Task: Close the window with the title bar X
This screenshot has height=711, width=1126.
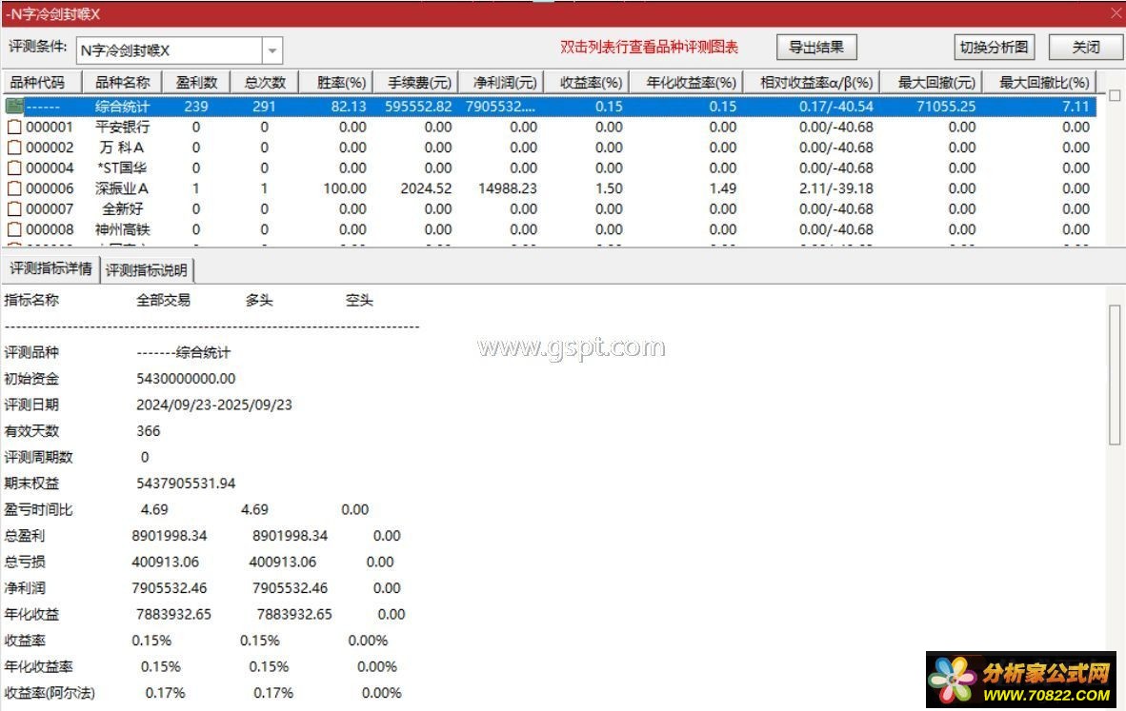Action: [1116, 13]
